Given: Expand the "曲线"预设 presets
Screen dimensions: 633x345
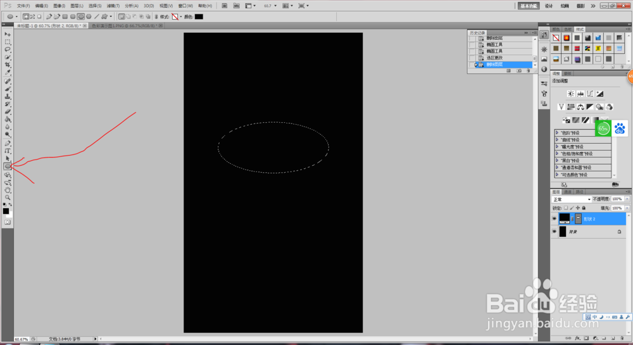Looking at the screenshot, I should pos(557,140).
